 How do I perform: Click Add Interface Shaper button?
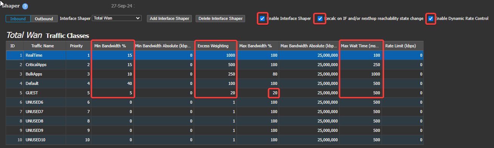[x=170, y=18]
